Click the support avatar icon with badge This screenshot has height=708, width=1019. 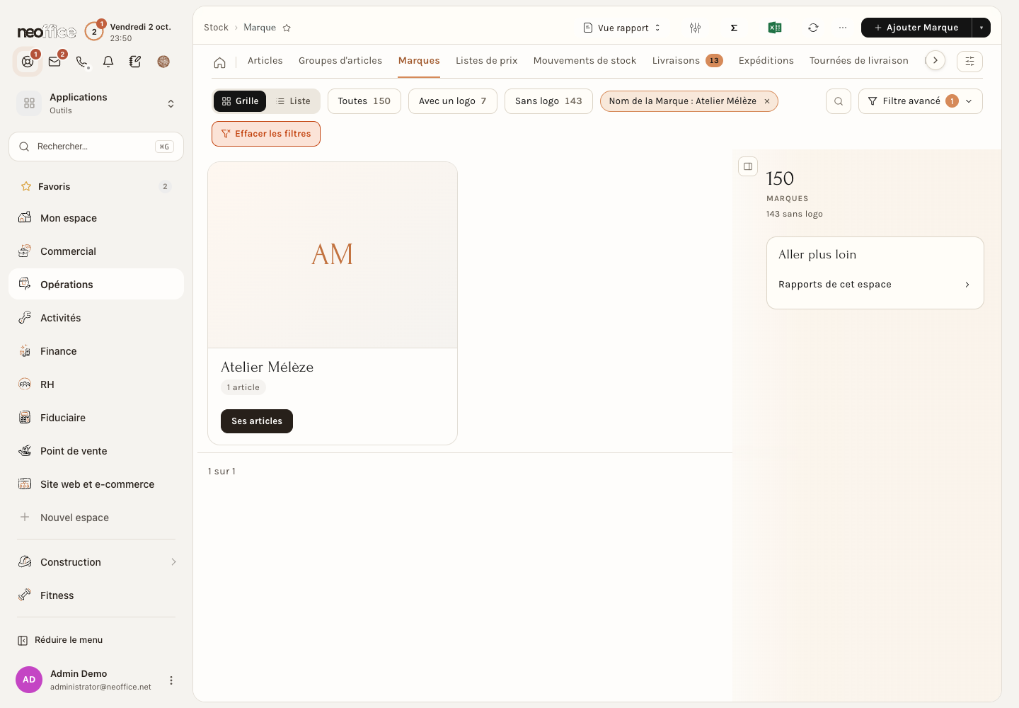click(x=28, y=62)
